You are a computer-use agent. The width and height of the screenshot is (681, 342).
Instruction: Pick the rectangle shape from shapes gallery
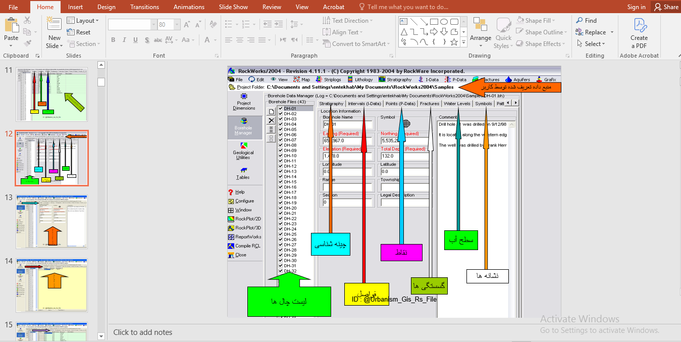[x=434, y=21]
